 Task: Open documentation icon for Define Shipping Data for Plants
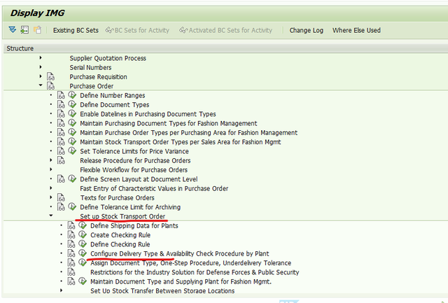point(71,225)
